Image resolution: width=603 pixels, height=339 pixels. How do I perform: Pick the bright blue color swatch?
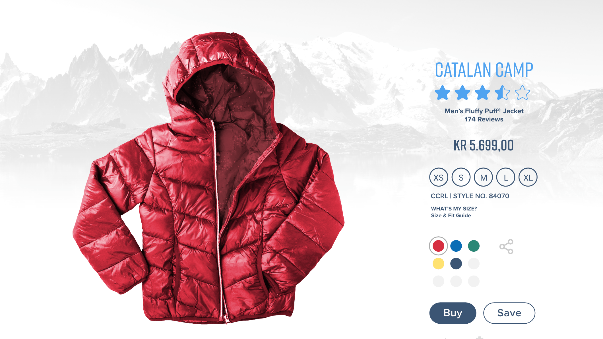456,246
